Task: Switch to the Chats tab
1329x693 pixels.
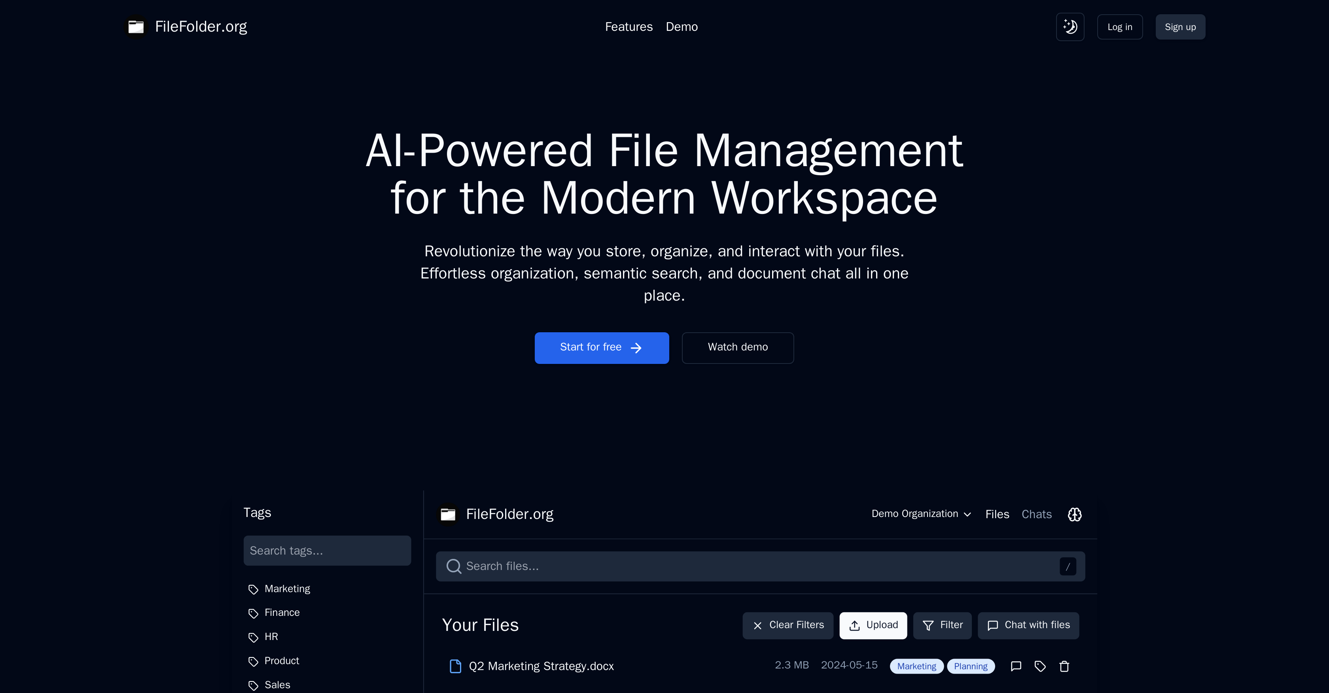Action: pos(1036,514)
